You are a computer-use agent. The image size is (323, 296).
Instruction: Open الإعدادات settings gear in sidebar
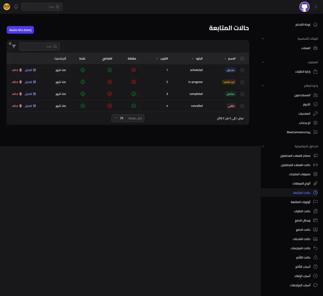(315, 123)
